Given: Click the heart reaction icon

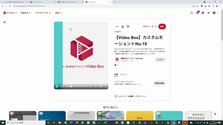Looking at the screenshot, I should [x=128, y=26].
